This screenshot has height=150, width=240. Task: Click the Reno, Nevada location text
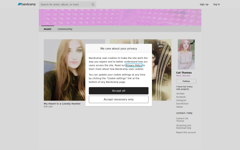point(183,76)
